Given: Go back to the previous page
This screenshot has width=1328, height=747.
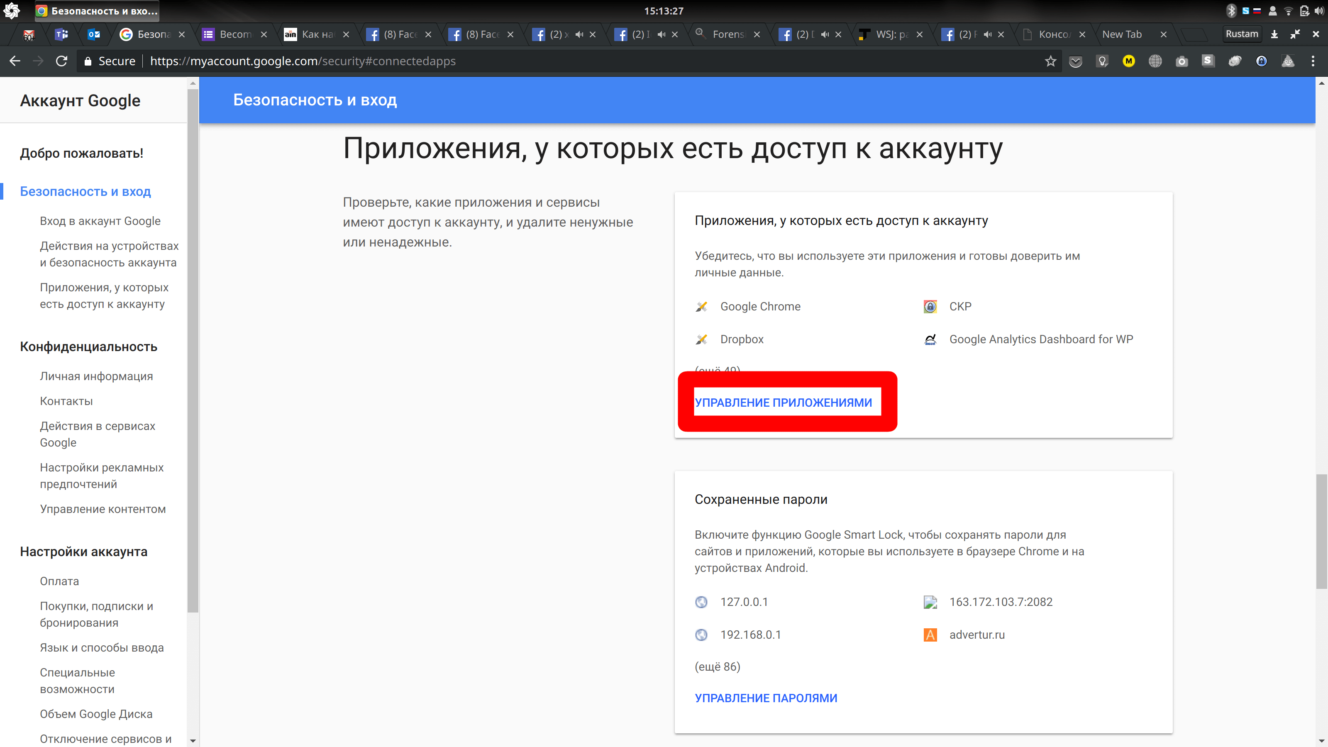Looking at the screenshot, I should coord(15,61).
